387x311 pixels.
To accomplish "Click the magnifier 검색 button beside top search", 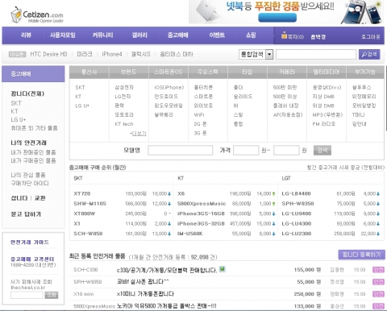I will tap(369, 55).
